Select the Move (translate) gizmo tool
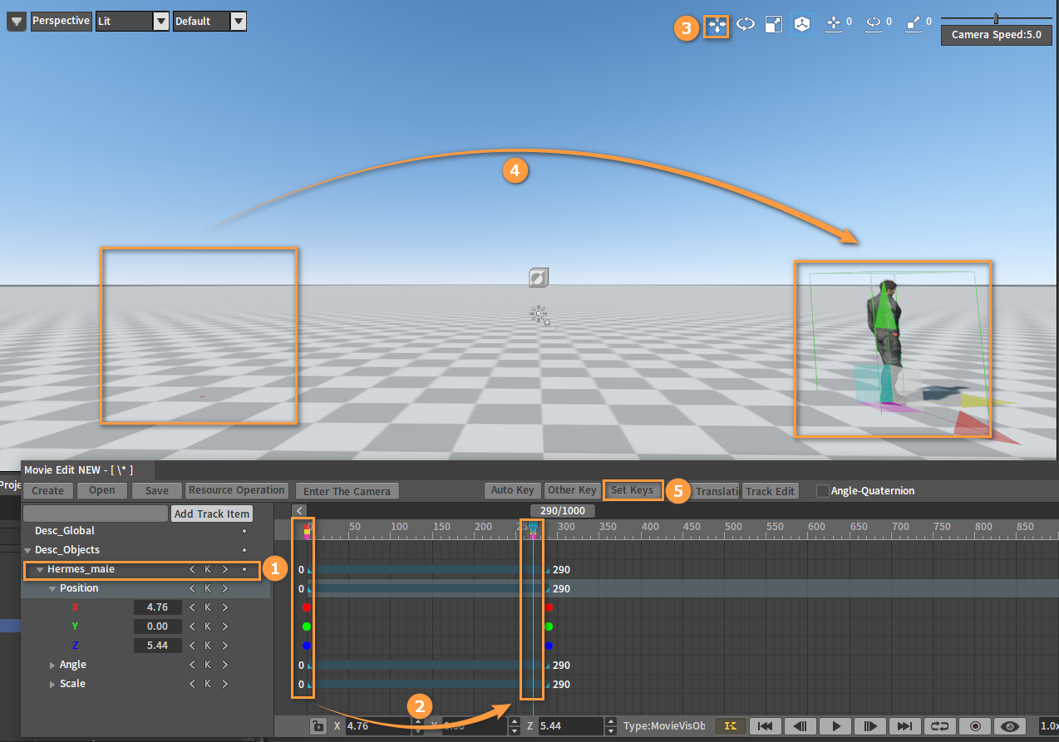1059x742 pixels. 717,26
